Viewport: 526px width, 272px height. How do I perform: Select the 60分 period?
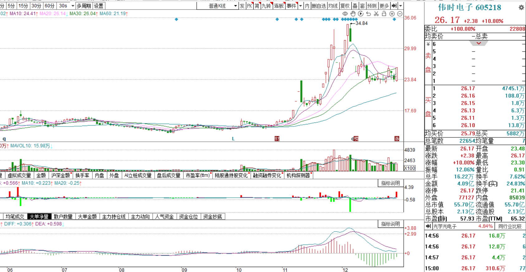point(49,6)
